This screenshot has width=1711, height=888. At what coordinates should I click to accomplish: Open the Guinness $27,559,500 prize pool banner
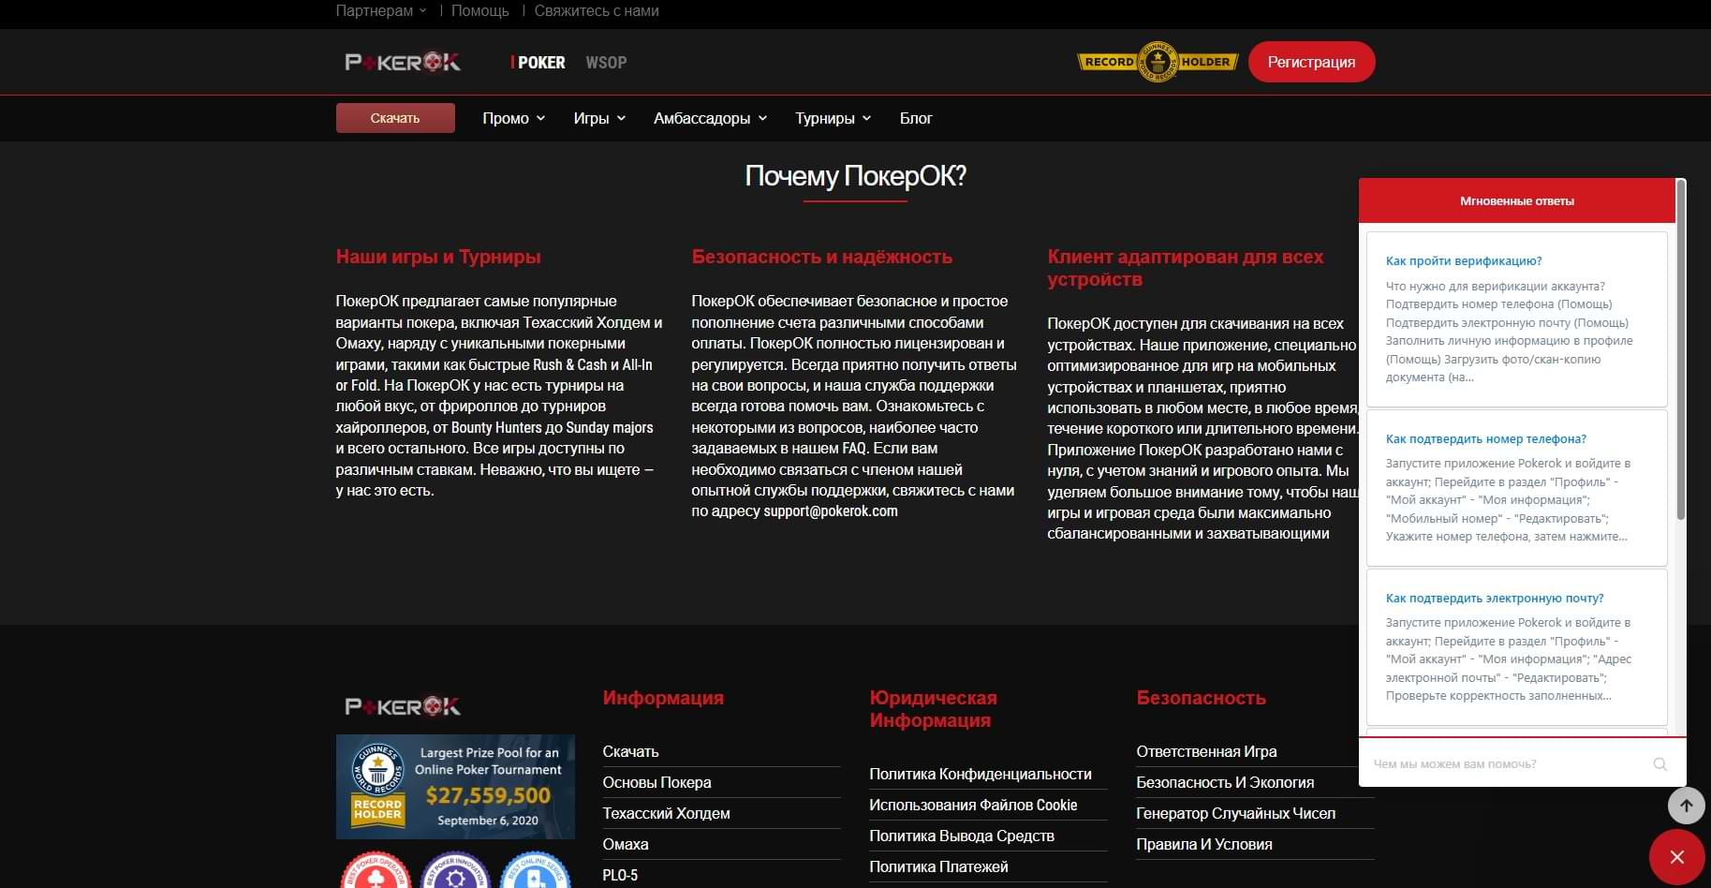click(x=455, y=786)
